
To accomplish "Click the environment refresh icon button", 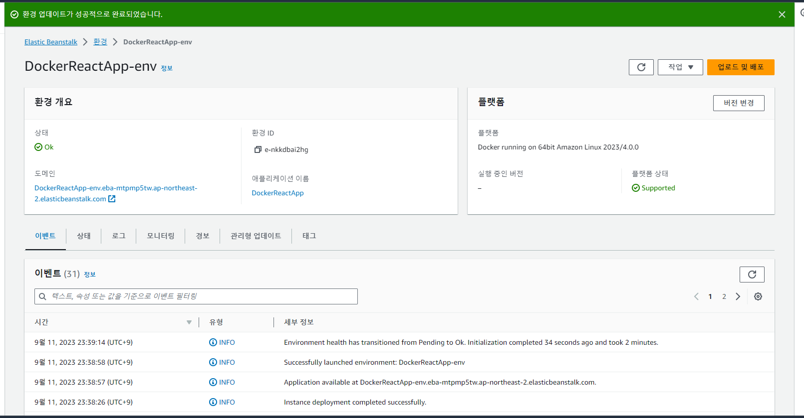I will [641, 67].
